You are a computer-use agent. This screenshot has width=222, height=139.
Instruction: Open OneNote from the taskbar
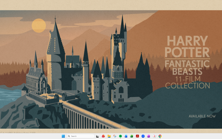[x=148, y=136]
